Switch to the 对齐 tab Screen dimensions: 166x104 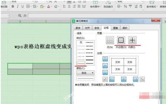click(x=87, y=28)
